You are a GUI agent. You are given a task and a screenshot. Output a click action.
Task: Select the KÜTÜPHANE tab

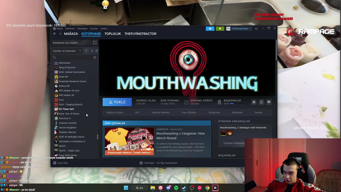coord(91,34)
